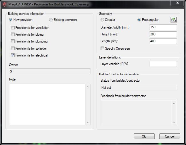Click the pick geometry from drawing icon
Viewport: 186px width, 145px height.
tap(173, 20)
